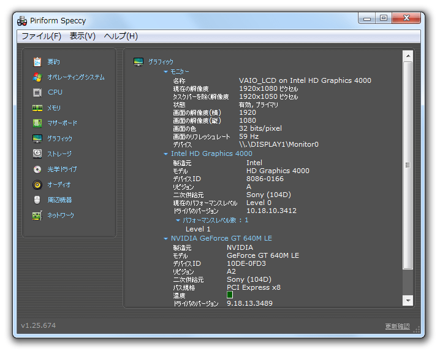Click the 'Level 0' performance level value
This screenshot has width=440, height=353.
(x=259, y=203)
